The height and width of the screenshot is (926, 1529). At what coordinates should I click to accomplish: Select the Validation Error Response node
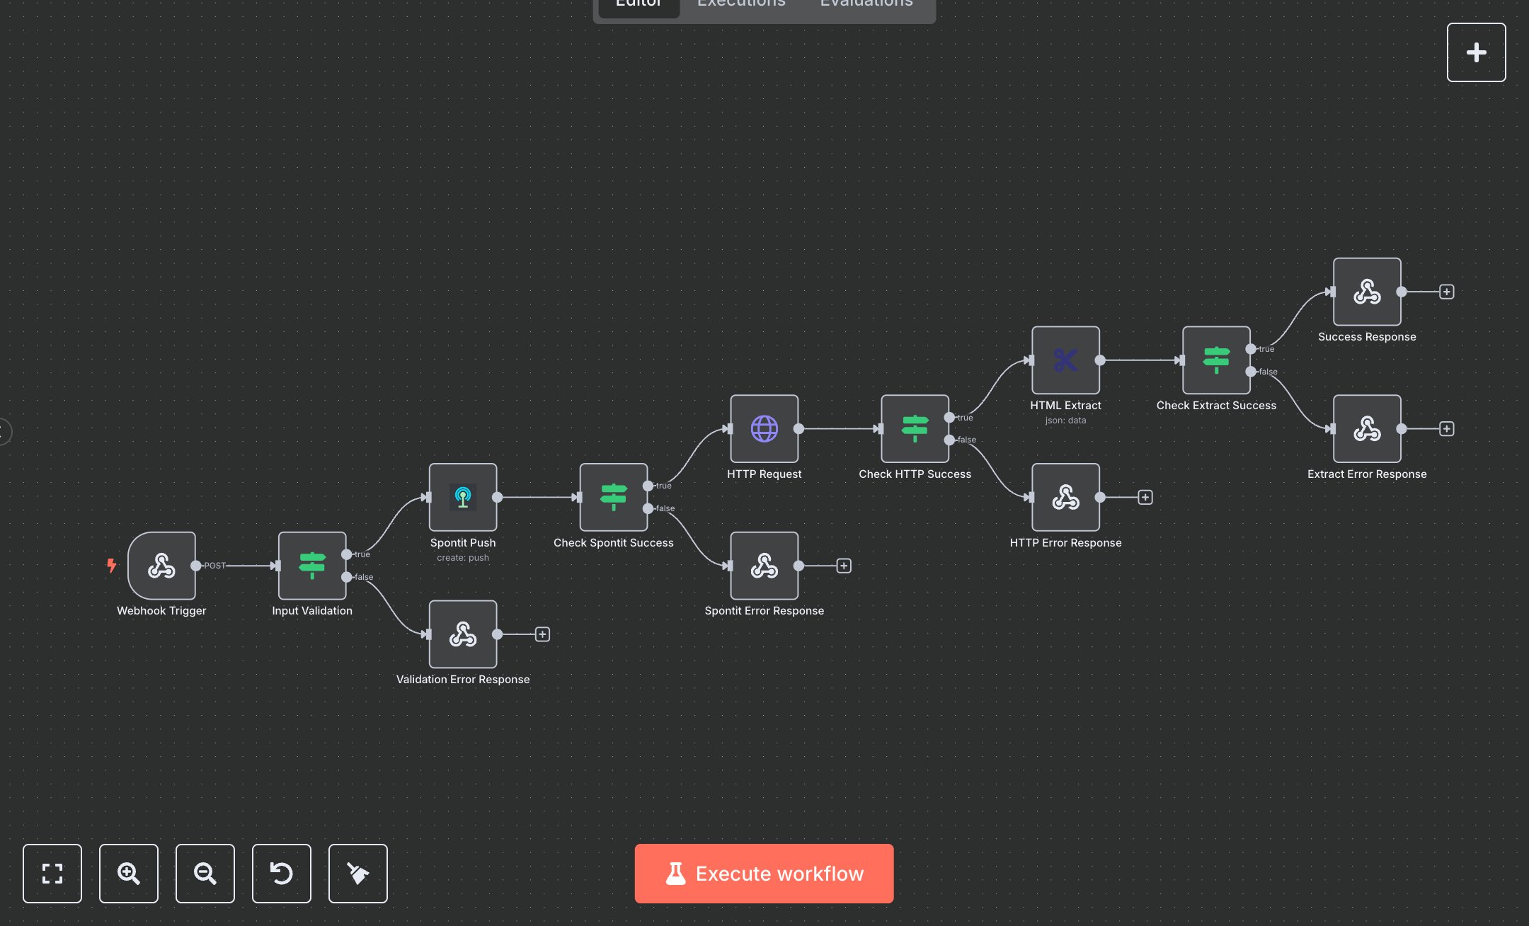click(x=462, y=634)
